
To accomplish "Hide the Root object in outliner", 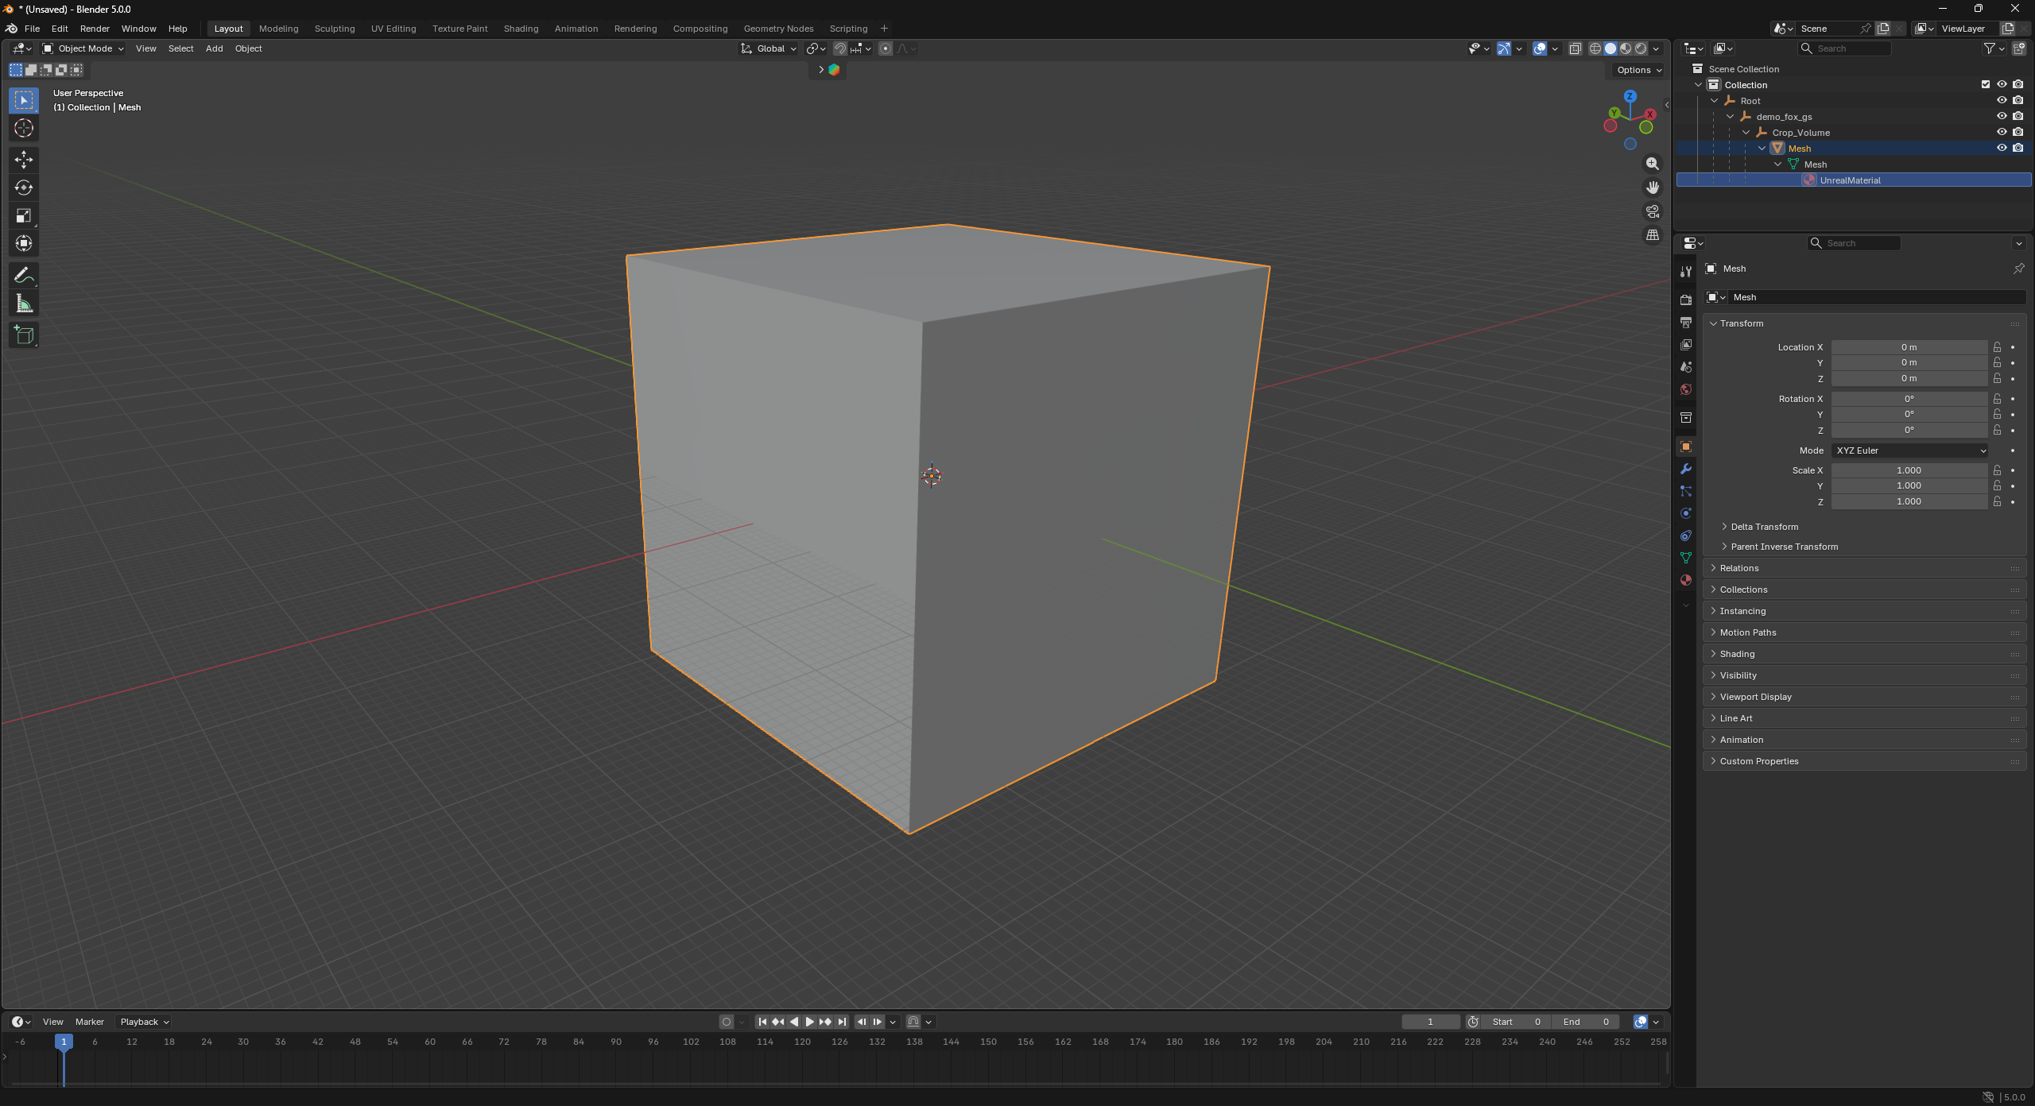I will tap(2002, 101).
